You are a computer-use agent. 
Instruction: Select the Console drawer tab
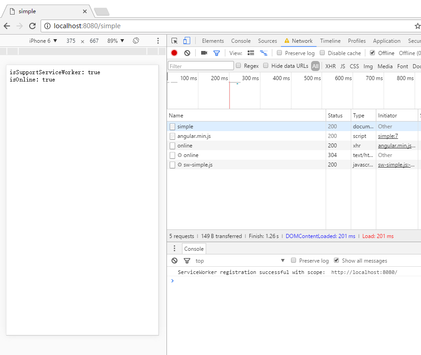click(194, 248)
